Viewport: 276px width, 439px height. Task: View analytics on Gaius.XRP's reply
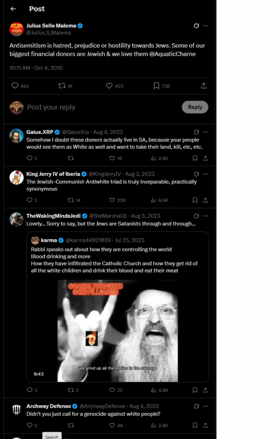tap(153, 158)
